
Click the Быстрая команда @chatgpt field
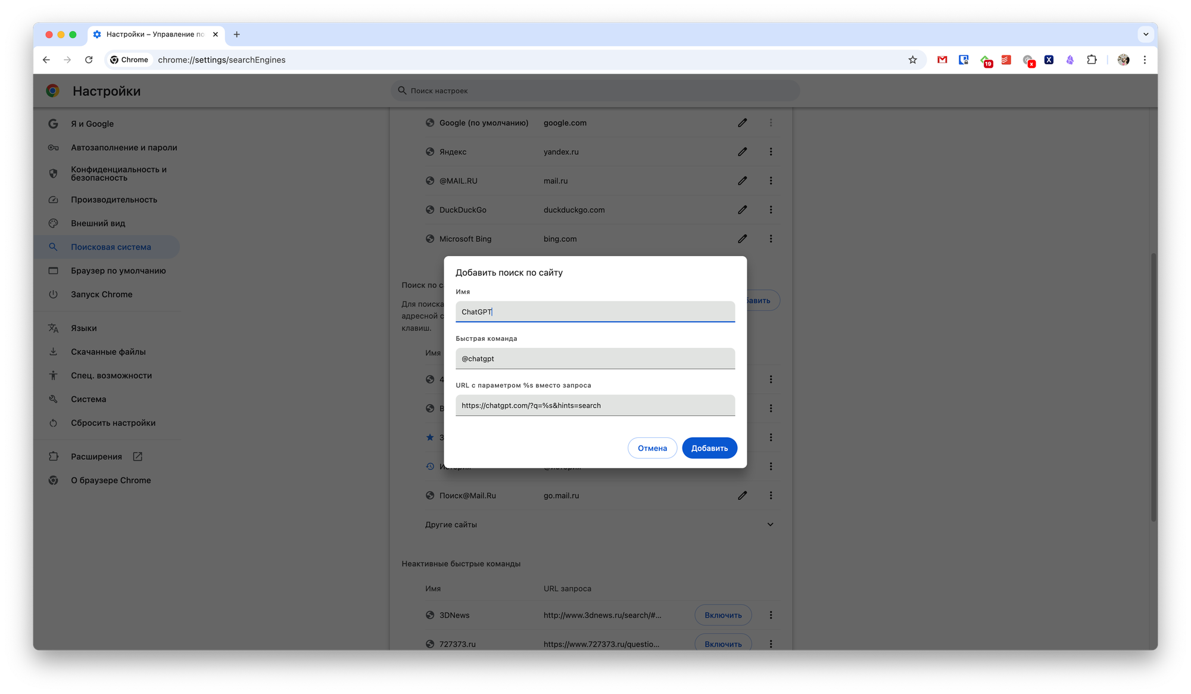pyautogui.click(x=595, y=359)
